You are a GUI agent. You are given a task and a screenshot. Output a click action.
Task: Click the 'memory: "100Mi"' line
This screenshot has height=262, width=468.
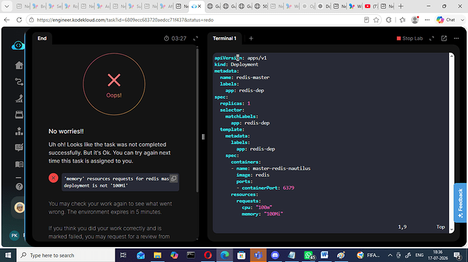(262, 214)
